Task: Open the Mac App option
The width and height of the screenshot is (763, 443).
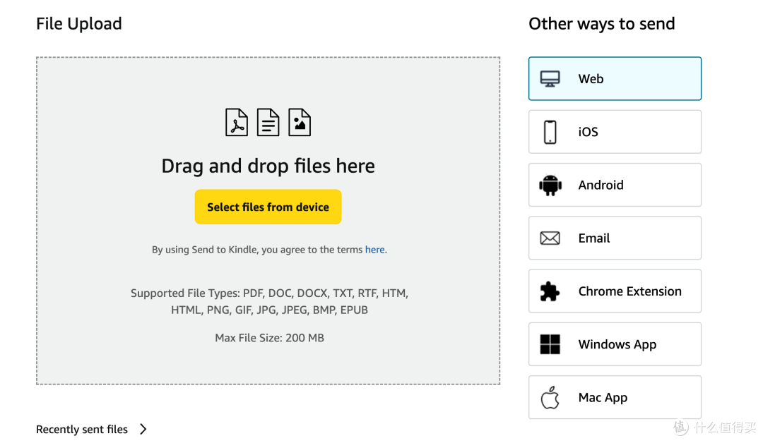Action: 615,397
